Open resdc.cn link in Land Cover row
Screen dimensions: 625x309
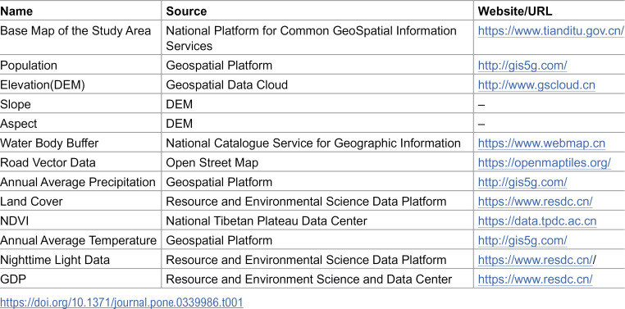coord(535,202)
